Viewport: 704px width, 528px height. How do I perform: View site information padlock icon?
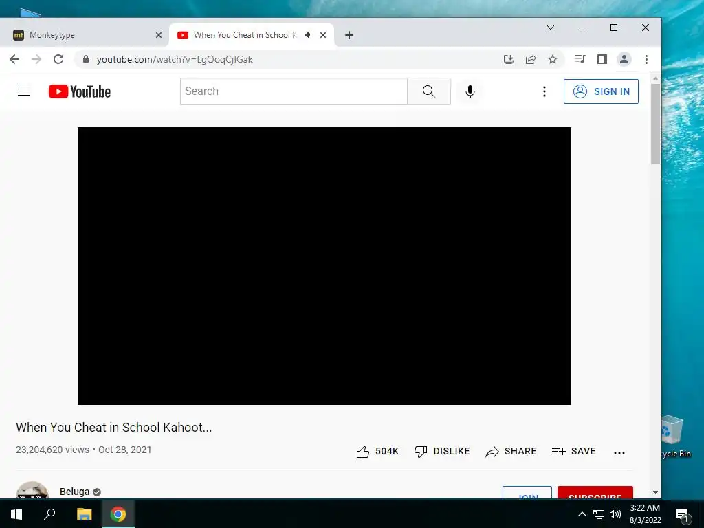tap(86, 59)
